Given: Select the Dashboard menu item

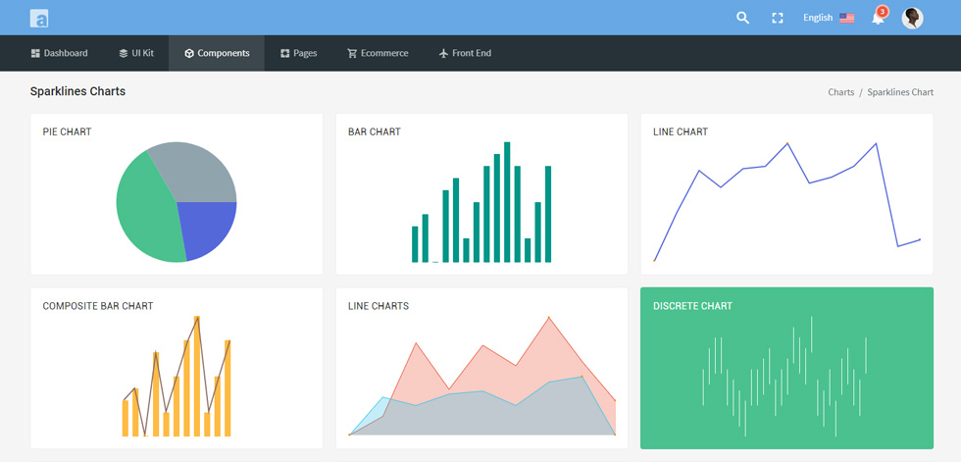Looking at the screenshot, I should click(60, 53).
